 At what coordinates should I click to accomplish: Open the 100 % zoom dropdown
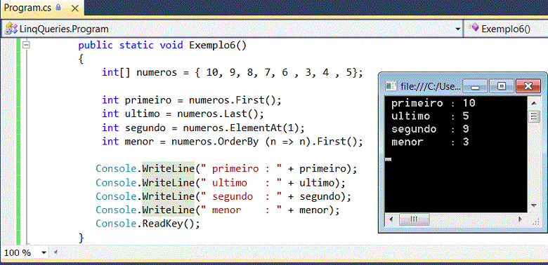tap(44, 252)
